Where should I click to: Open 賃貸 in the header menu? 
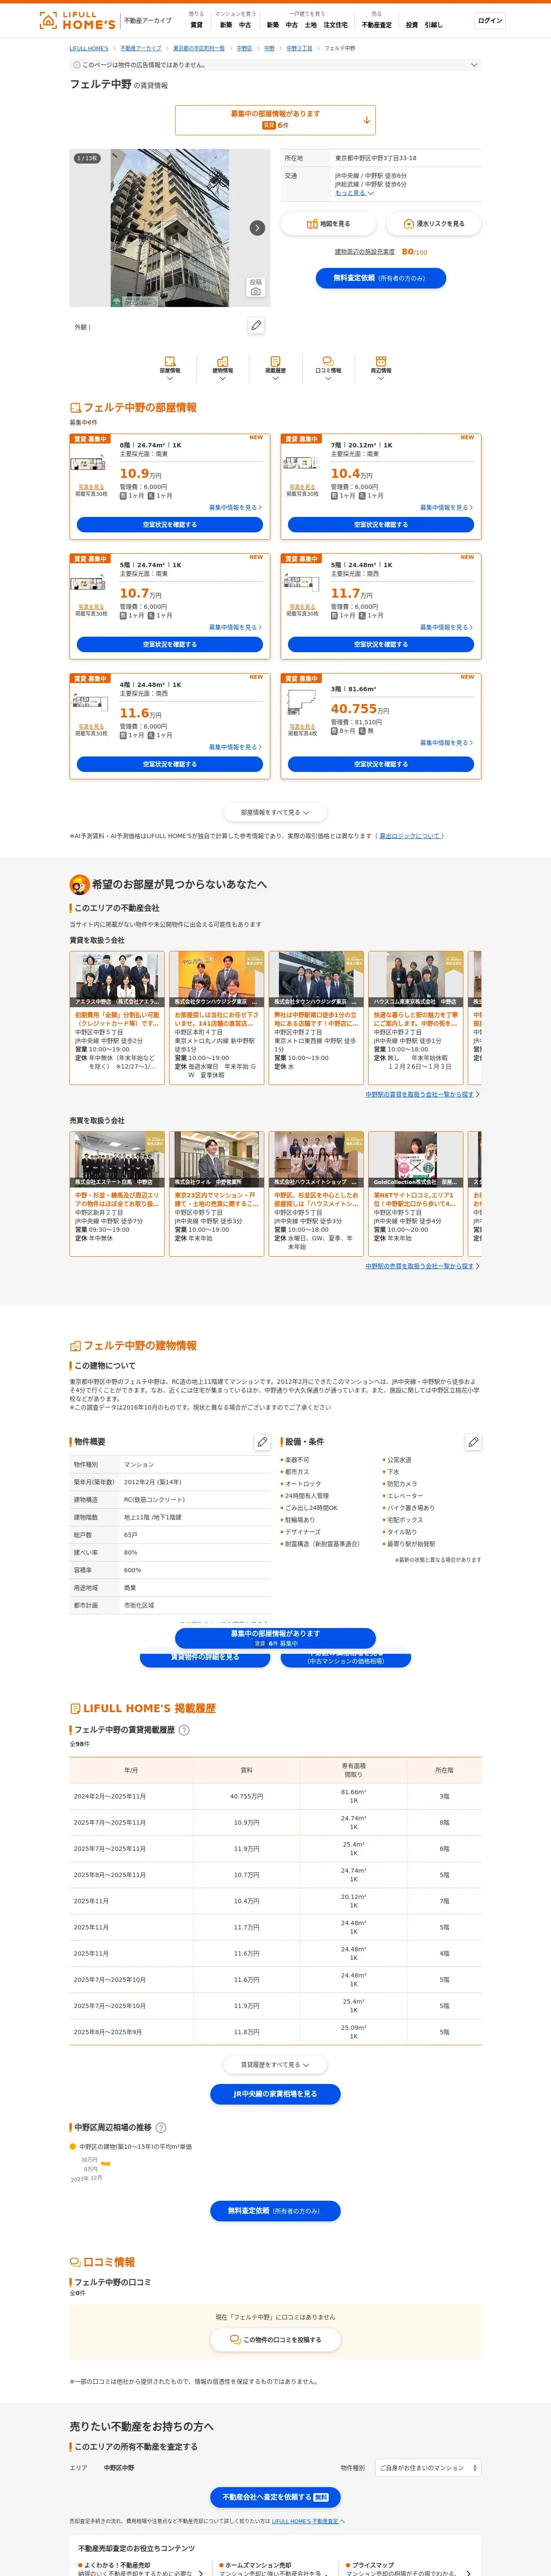[196, 25]
